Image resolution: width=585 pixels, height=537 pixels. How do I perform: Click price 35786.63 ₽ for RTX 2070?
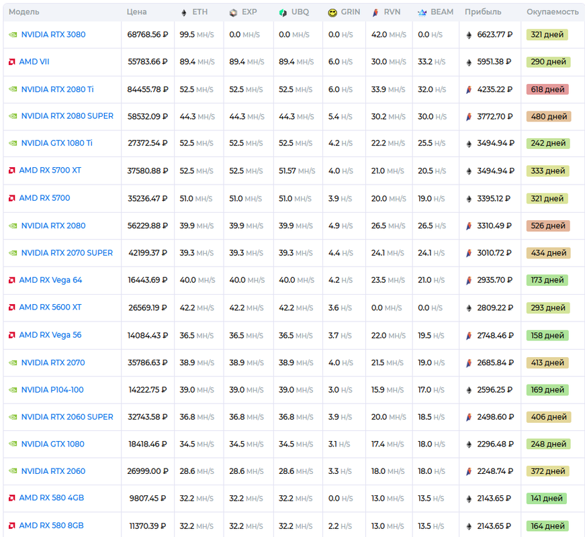(x=148, y=363)
